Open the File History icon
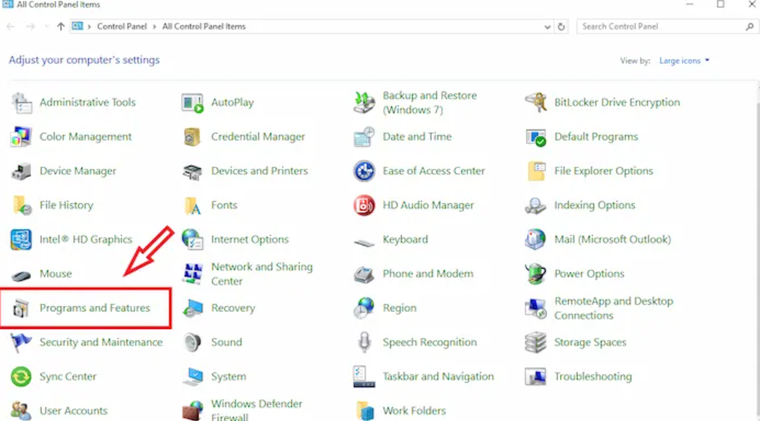The width and height of the screenshot is (760, 421). click(21, 205)
